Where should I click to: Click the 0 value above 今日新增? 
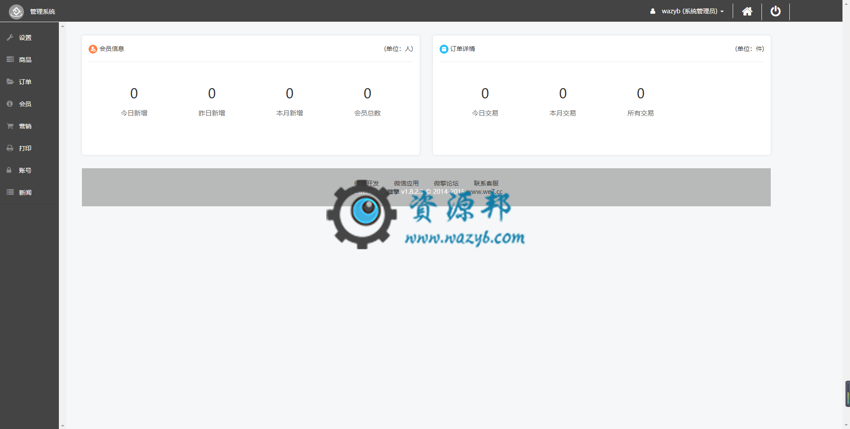[134, 93]
